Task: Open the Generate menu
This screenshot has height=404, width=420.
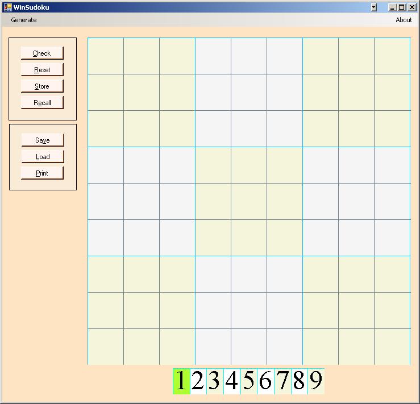Action: [24, 20]
